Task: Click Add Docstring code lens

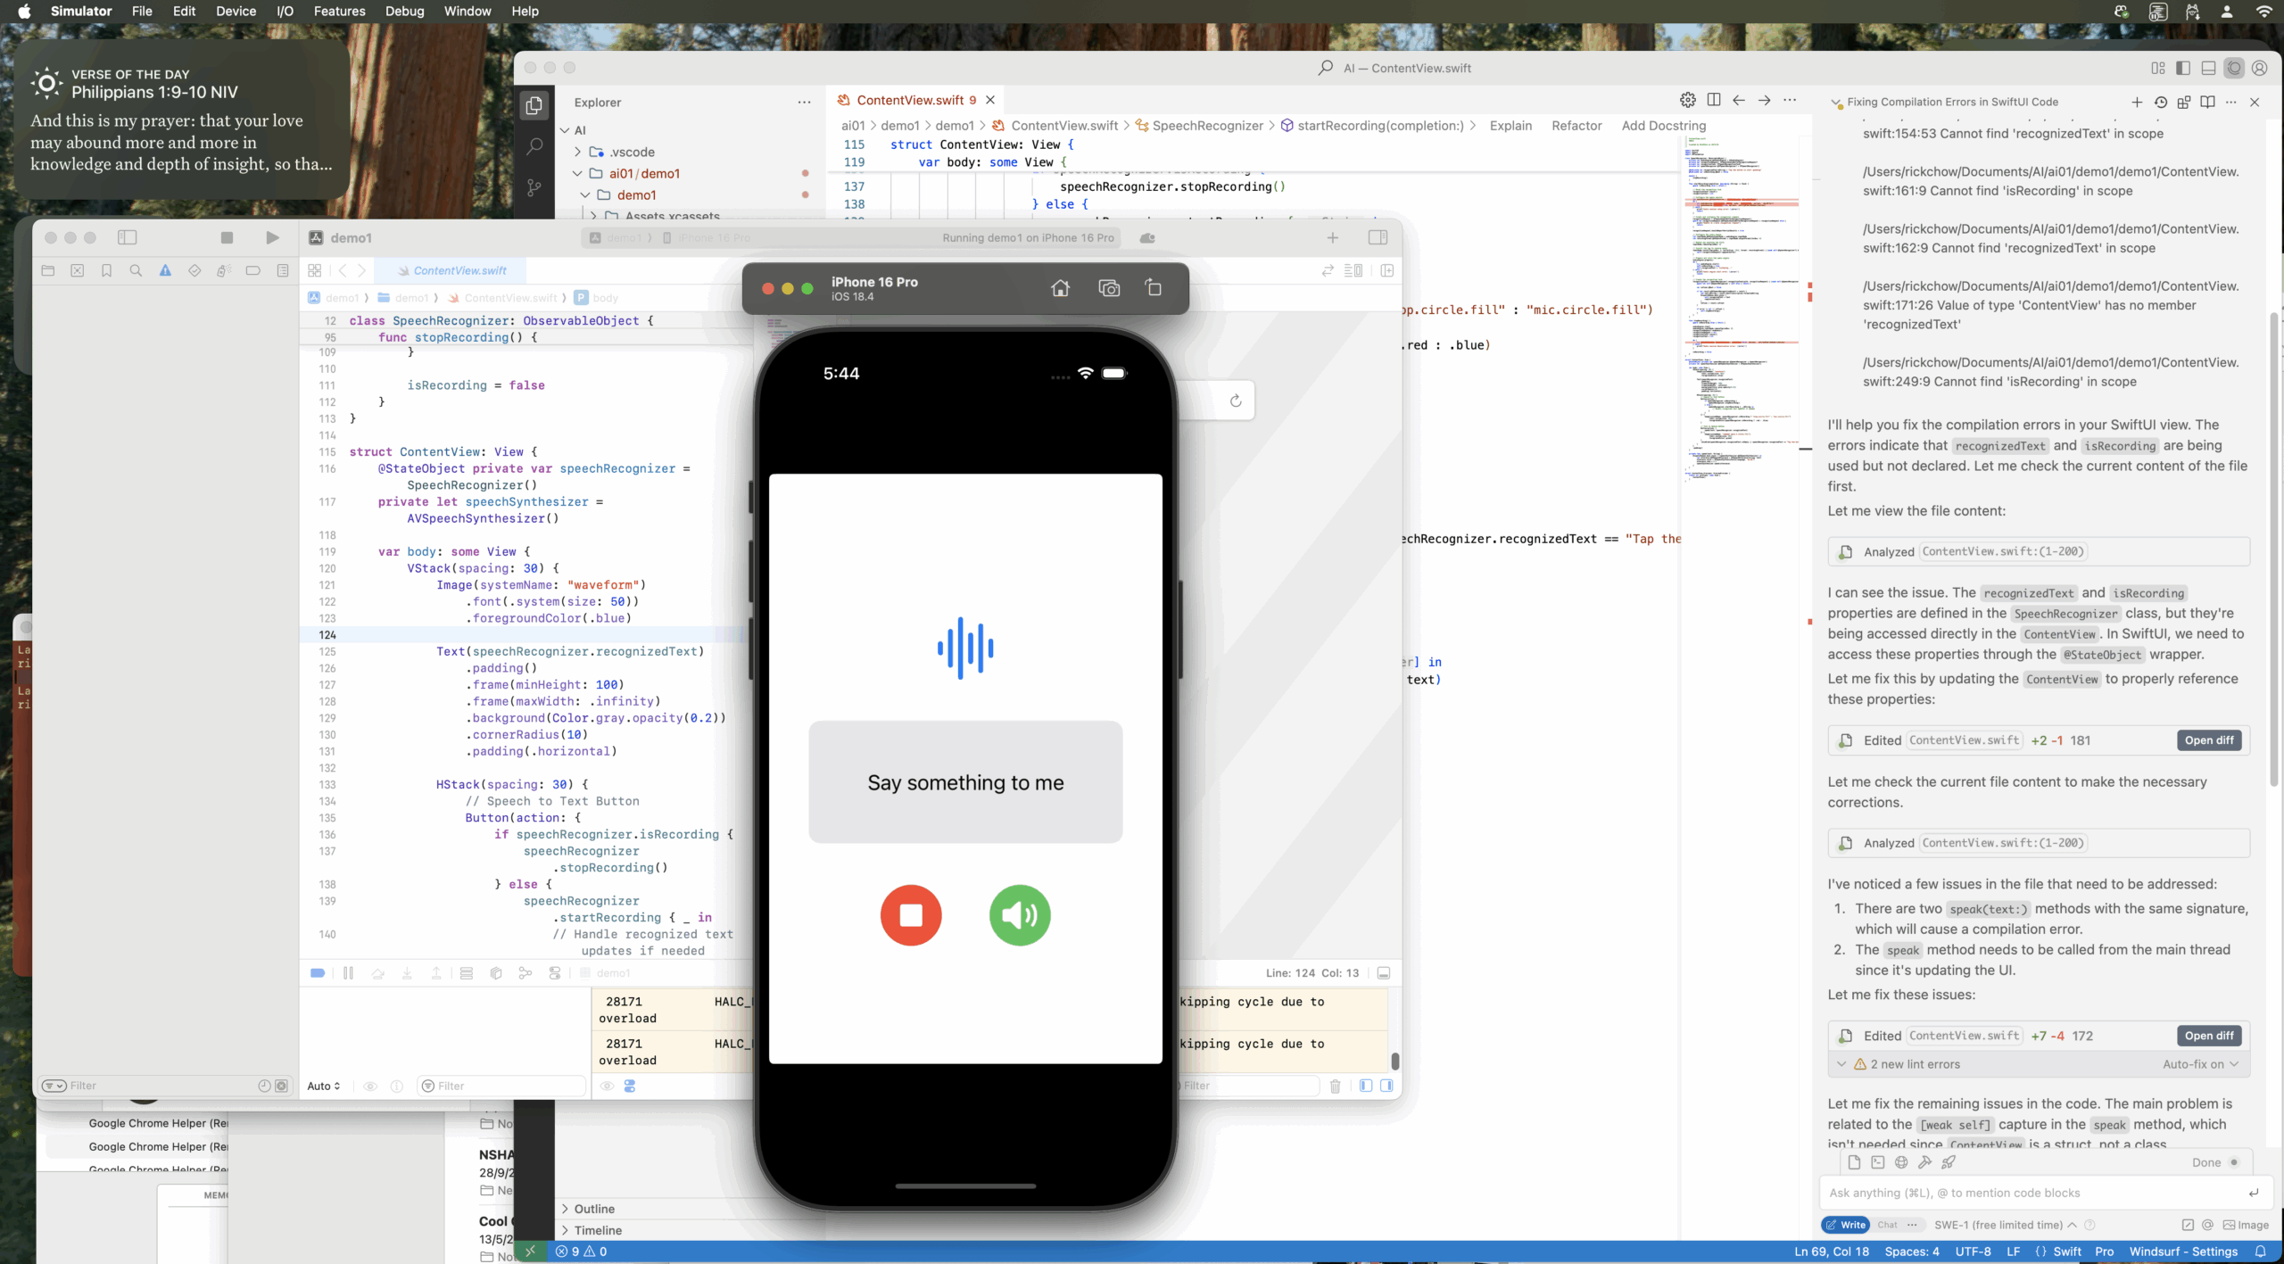Action: click(x=1663, y=126)
